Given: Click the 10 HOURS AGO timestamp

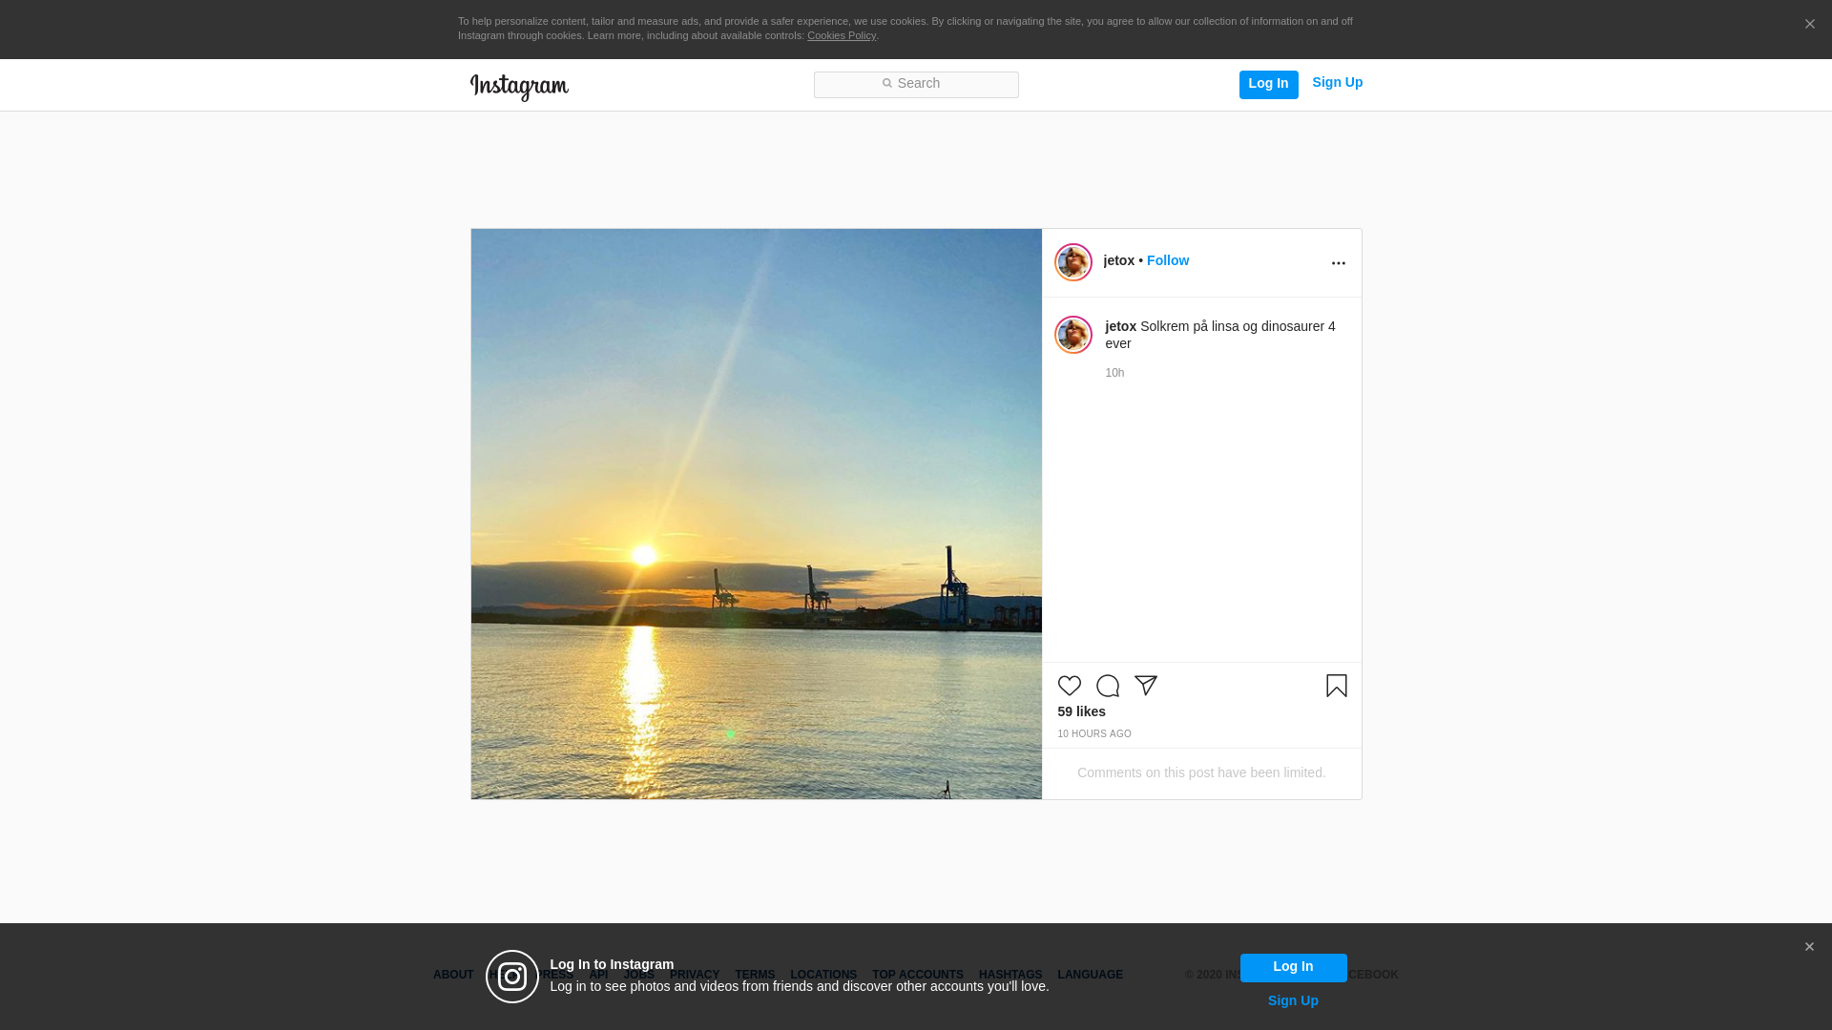Looking at the screenshot, I should [1094, 734].
